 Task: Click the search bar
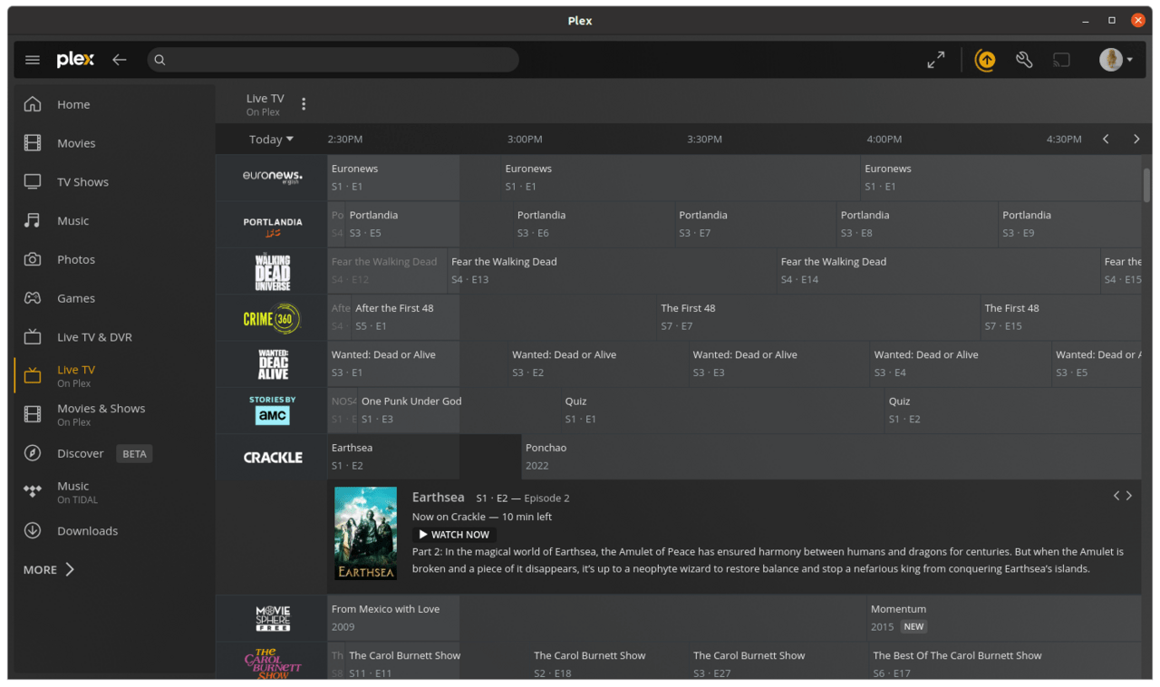click(333, 60)
